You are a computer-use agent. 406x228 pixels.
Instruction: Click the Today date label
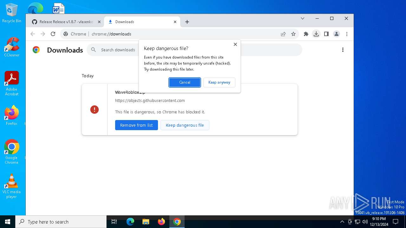88,76
